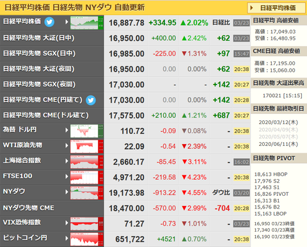
Task: Click the CME日経 高値安値 panel header
Action: pyautogui.click(x=279, y=51)
